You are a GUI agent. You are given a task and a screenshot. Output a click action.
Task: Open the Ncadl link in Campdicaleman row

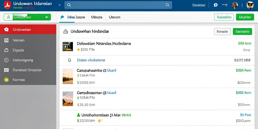112,93
